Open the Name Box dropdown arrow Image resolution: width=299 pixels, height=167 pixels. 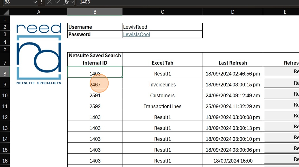click(x=35, y=2)
